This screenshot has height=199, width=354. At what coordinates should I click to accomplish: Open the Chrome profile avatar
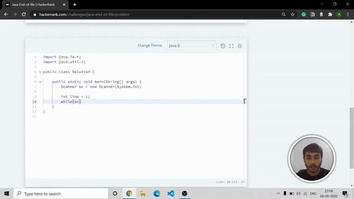click(x=339, y=14)
